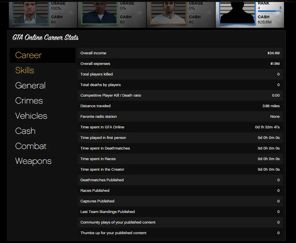Select the blue-framed character card with 100% usage

tap(43, 15)
